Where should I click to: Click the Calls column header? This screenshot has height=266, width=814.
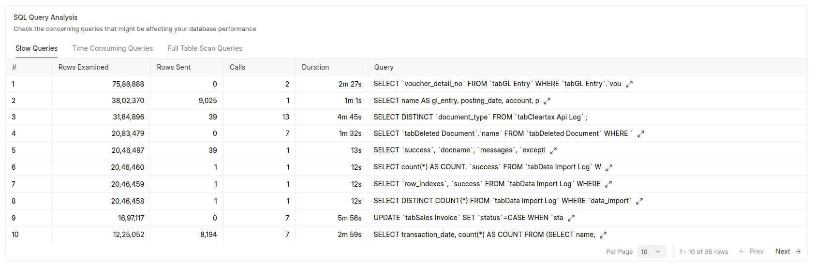point(237,67)
